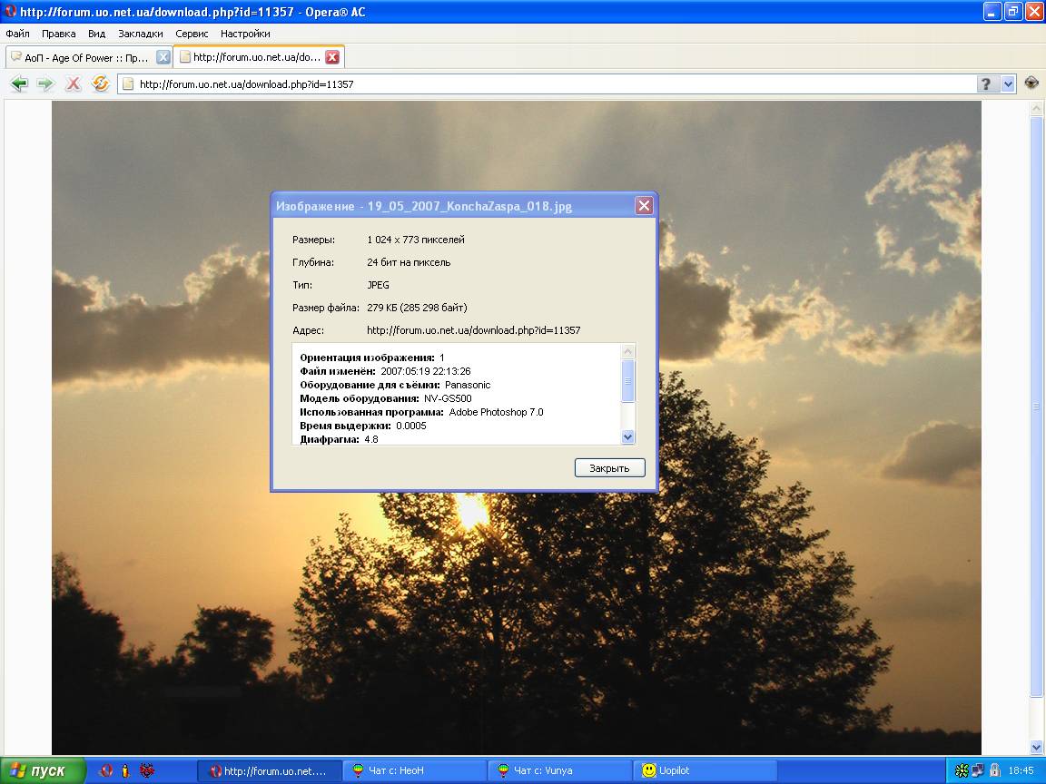Click the diamond icon right of address bar
Image resolution: width=1046 pixels, height=784 pixels.
point(1031,83)
